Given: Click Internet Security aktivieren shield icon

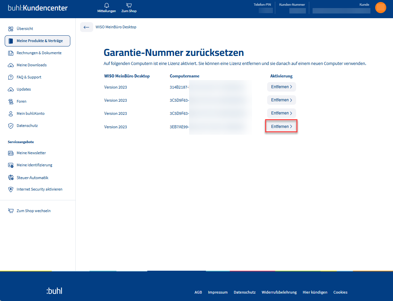Looking at the screenshot, I should pos(11,189).
